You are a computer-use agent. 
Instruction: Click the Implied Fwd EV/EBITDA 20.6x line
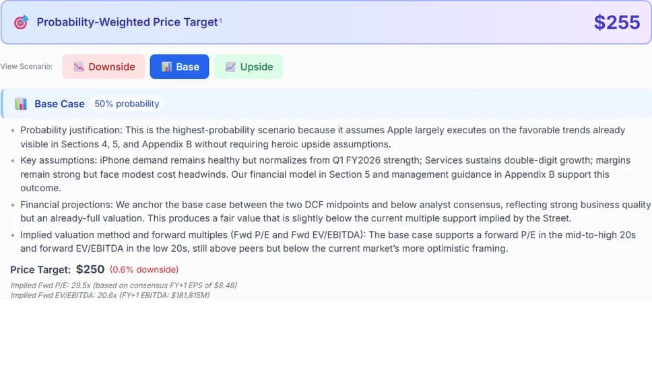[x=110, y=295]
